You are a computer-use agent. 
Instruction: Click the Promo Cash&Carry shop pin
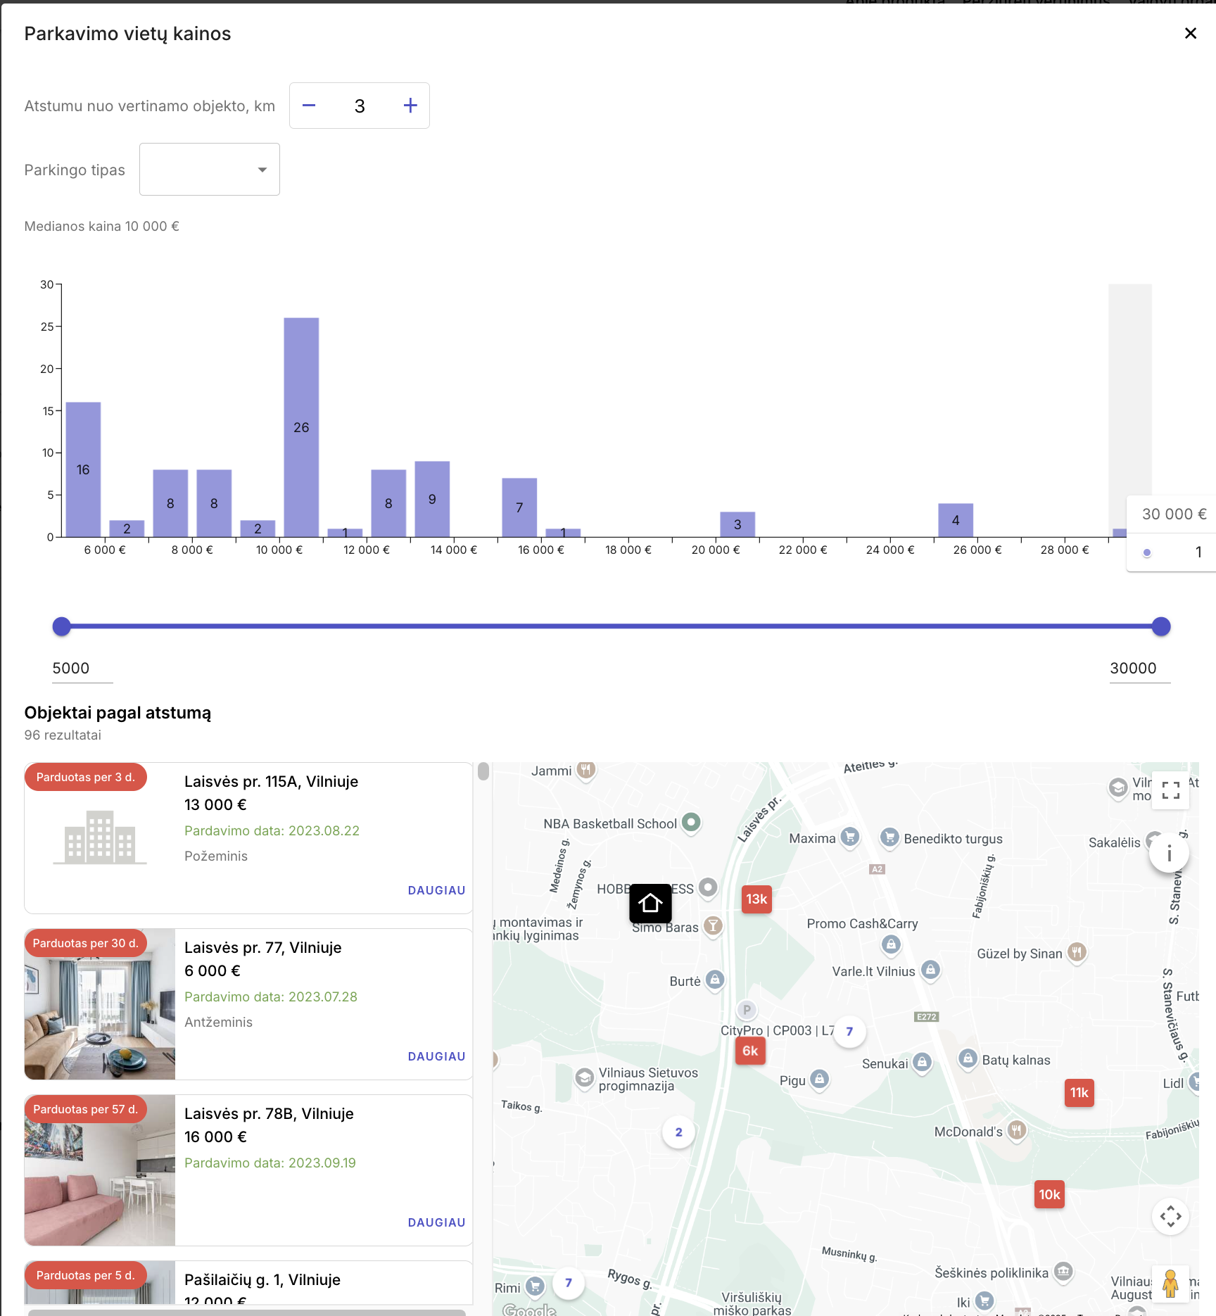click(x=891, y=944)
